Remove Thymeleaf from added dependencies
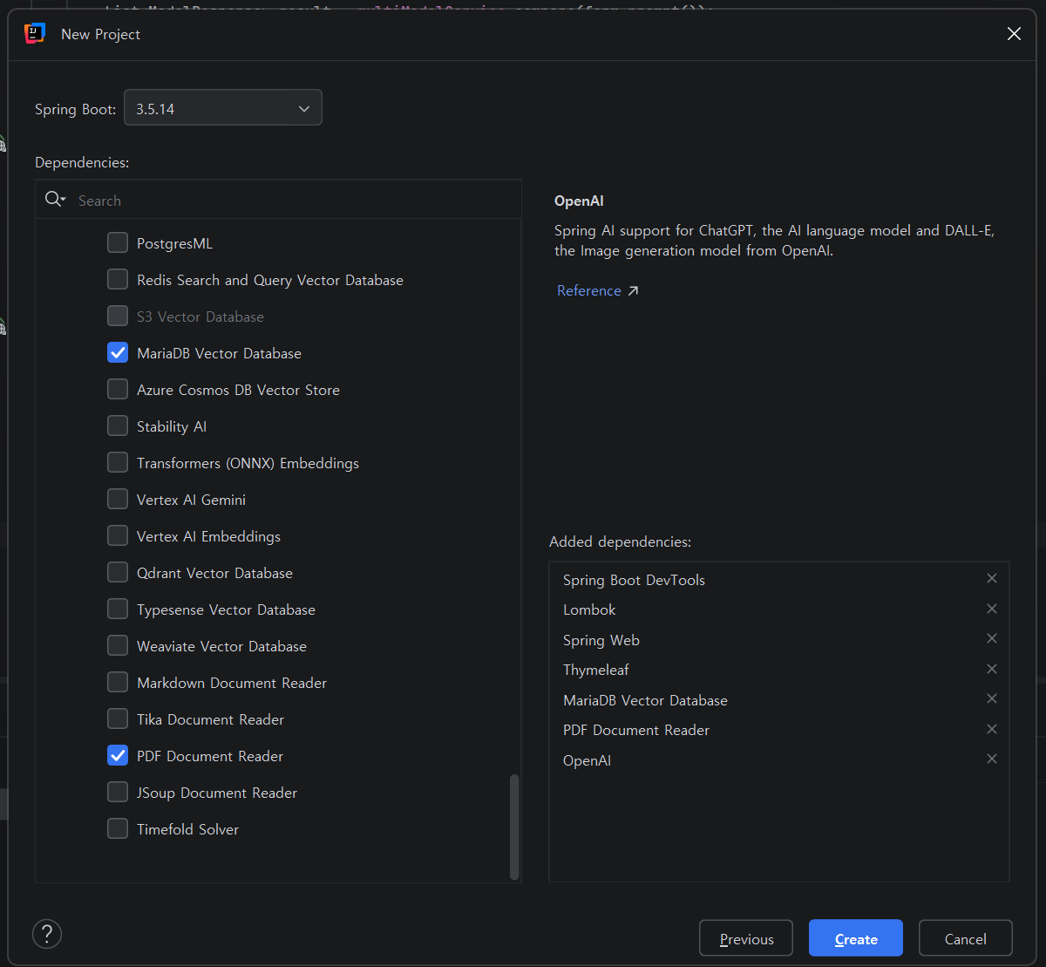Image resolution: width=1046 pixels, height=967 pixels. pos(991,669)
